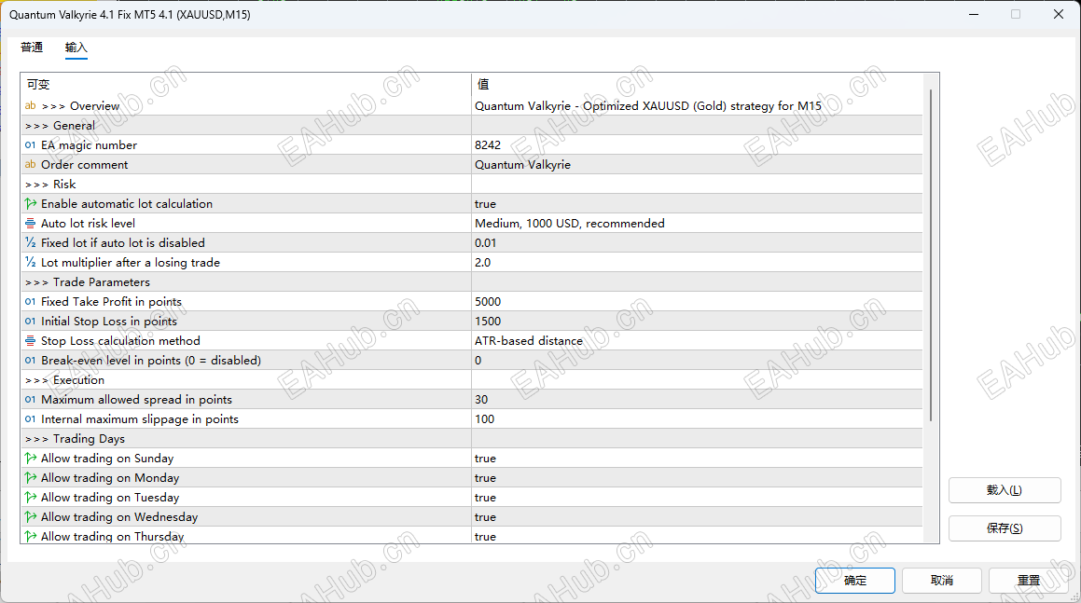1081x603 pixels.
Task: Select the 'Auto lot risk level' label
Action: [89, 224]
